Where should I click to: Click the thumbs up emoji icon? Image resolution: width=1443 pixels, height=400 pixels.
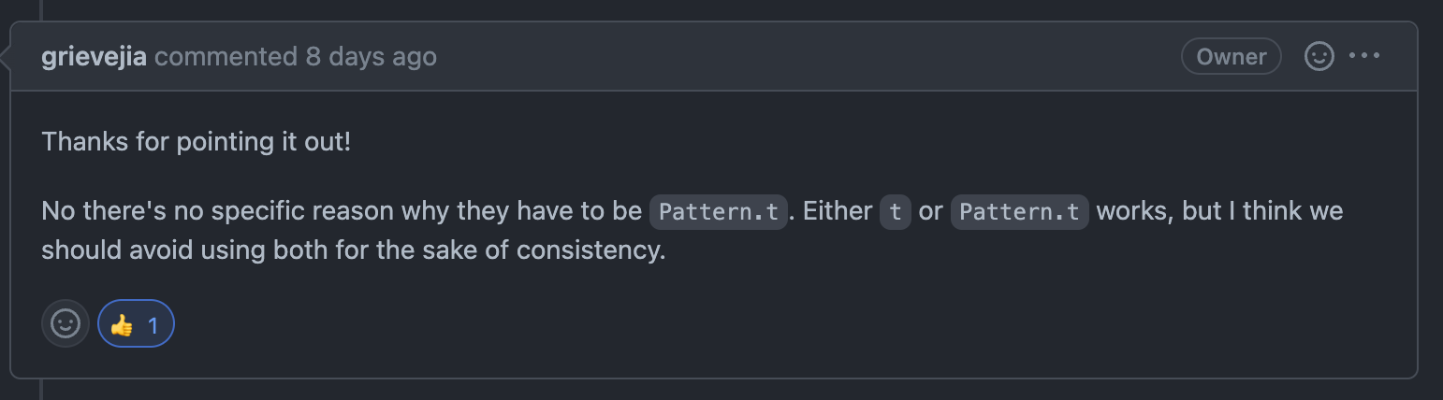(x=122, y=325)
